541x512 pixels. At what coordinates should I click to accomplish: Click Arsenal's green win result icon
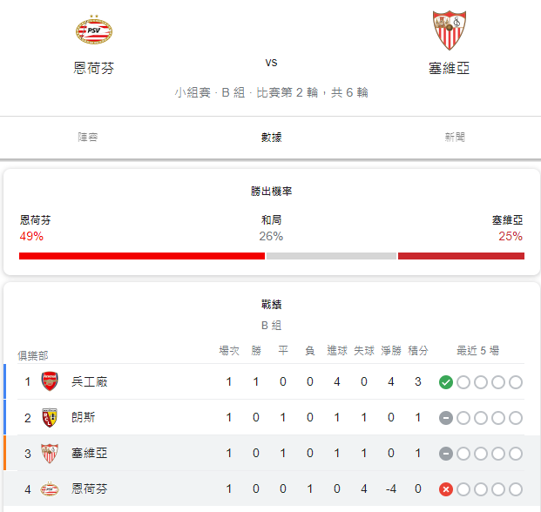click(x=446, y=382)
